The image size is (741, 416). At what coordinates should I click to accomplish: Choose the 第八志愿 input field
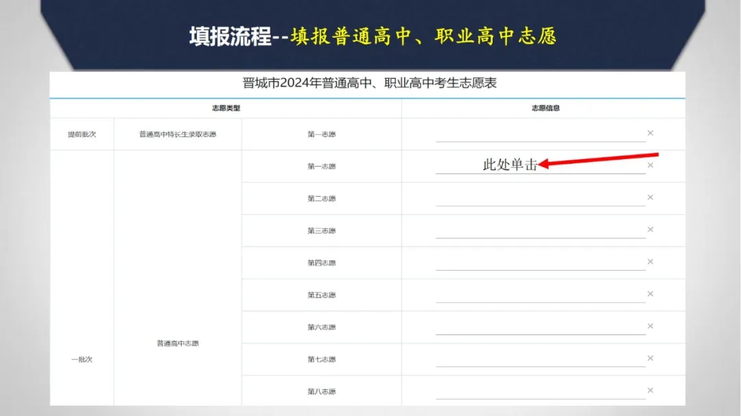tap(540, 391)
